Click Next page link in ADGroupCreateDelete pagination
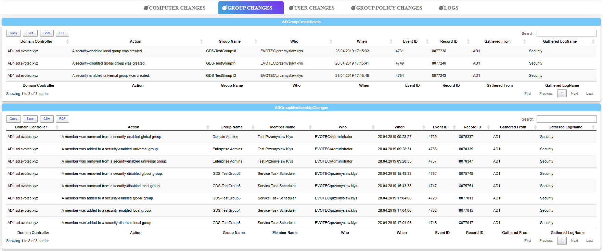The image size is (603, 251). (574, 94)
